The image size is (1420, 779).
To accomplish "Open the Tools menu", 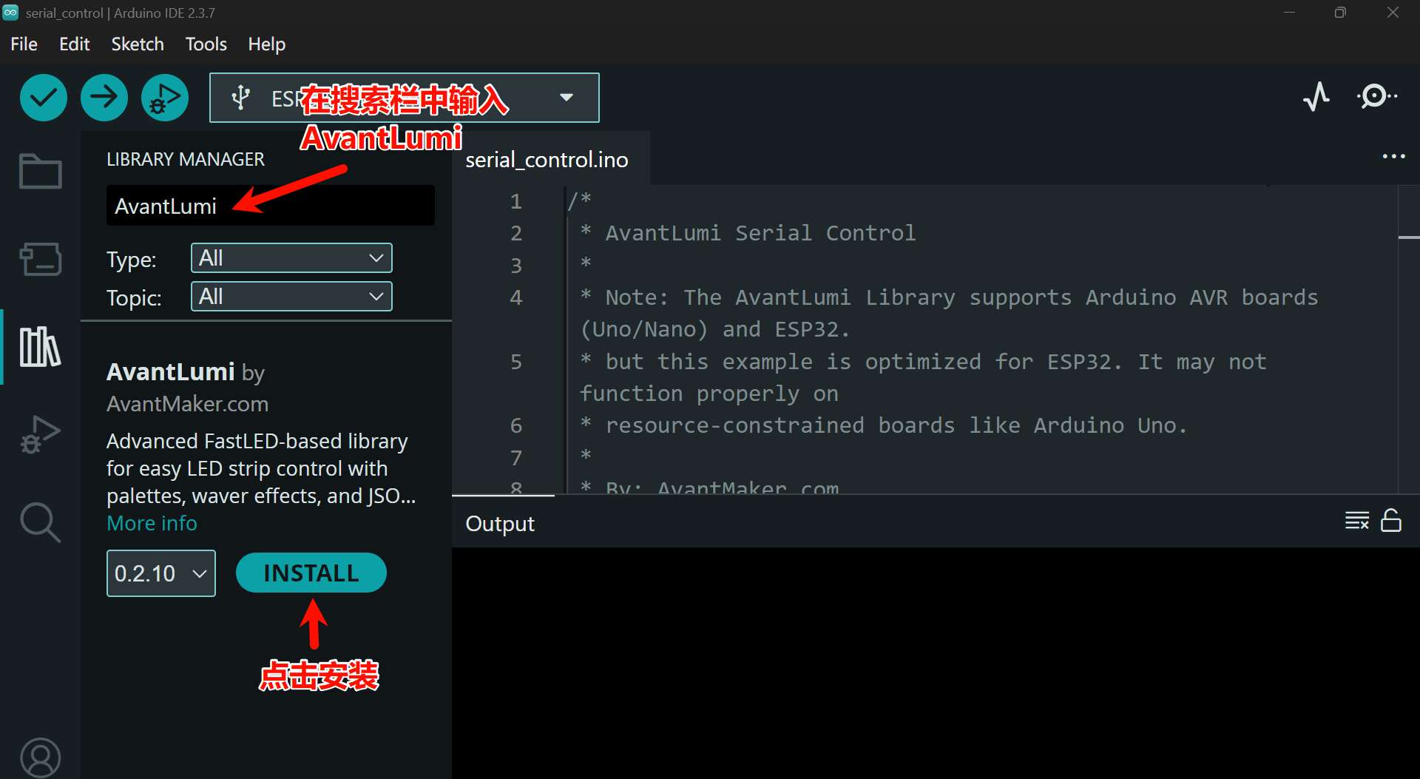I will [x=206, y=44].
